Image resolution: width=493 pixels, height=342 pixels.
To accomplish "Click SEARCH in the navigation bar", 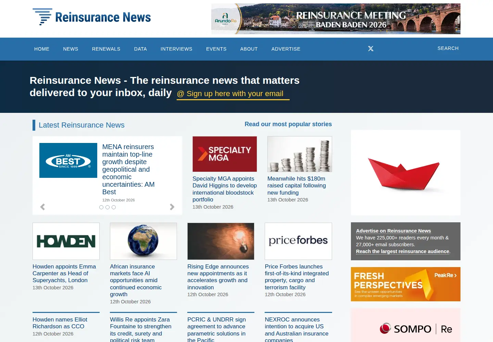I will pyautogui.click(x=448, y=48).
